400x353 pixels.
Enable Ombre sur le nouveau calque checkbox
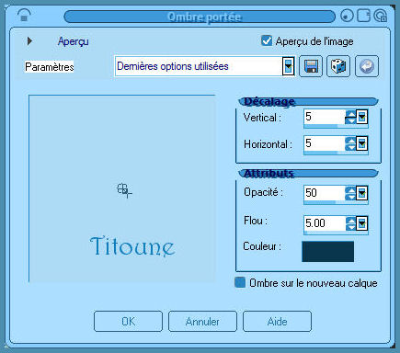[240, 282]
